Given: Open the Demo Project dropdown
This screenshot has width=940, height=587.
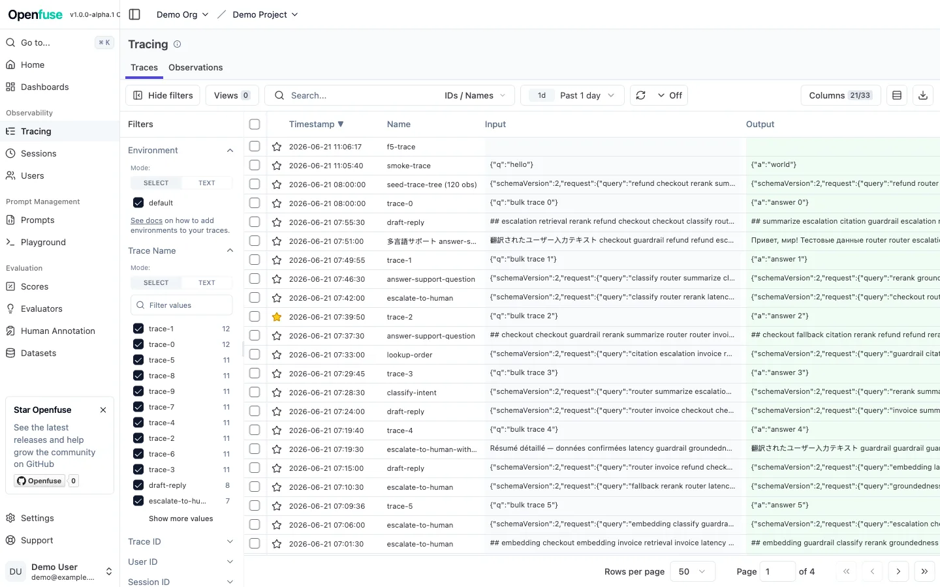Looking at the screenshot, I should coord(265,14).
